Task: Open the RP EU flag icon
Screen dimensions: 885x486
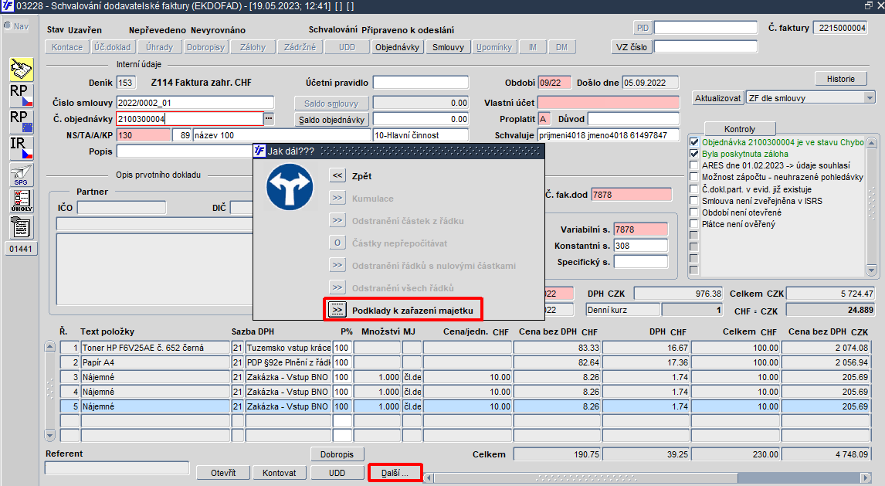Action: point(22,121)
